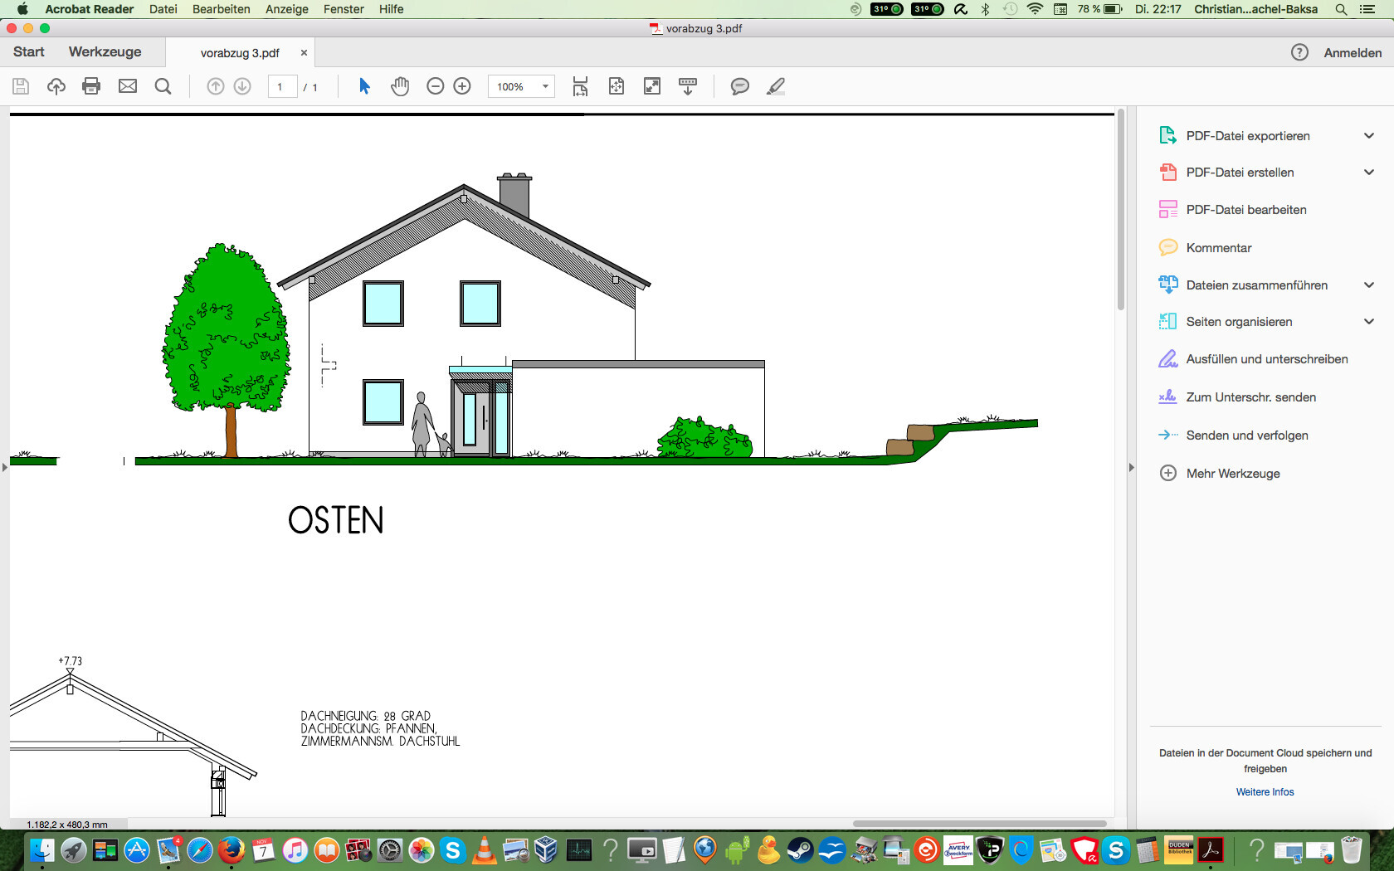1394x871 pixels.
Task: Click the Anmelden button
Action: [x=1352, y=52]
